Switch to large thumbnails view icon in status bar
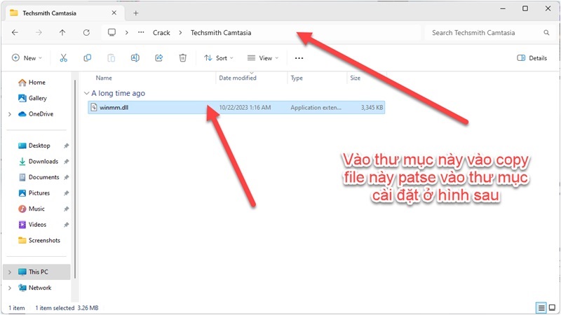 [x=553, y=307]
